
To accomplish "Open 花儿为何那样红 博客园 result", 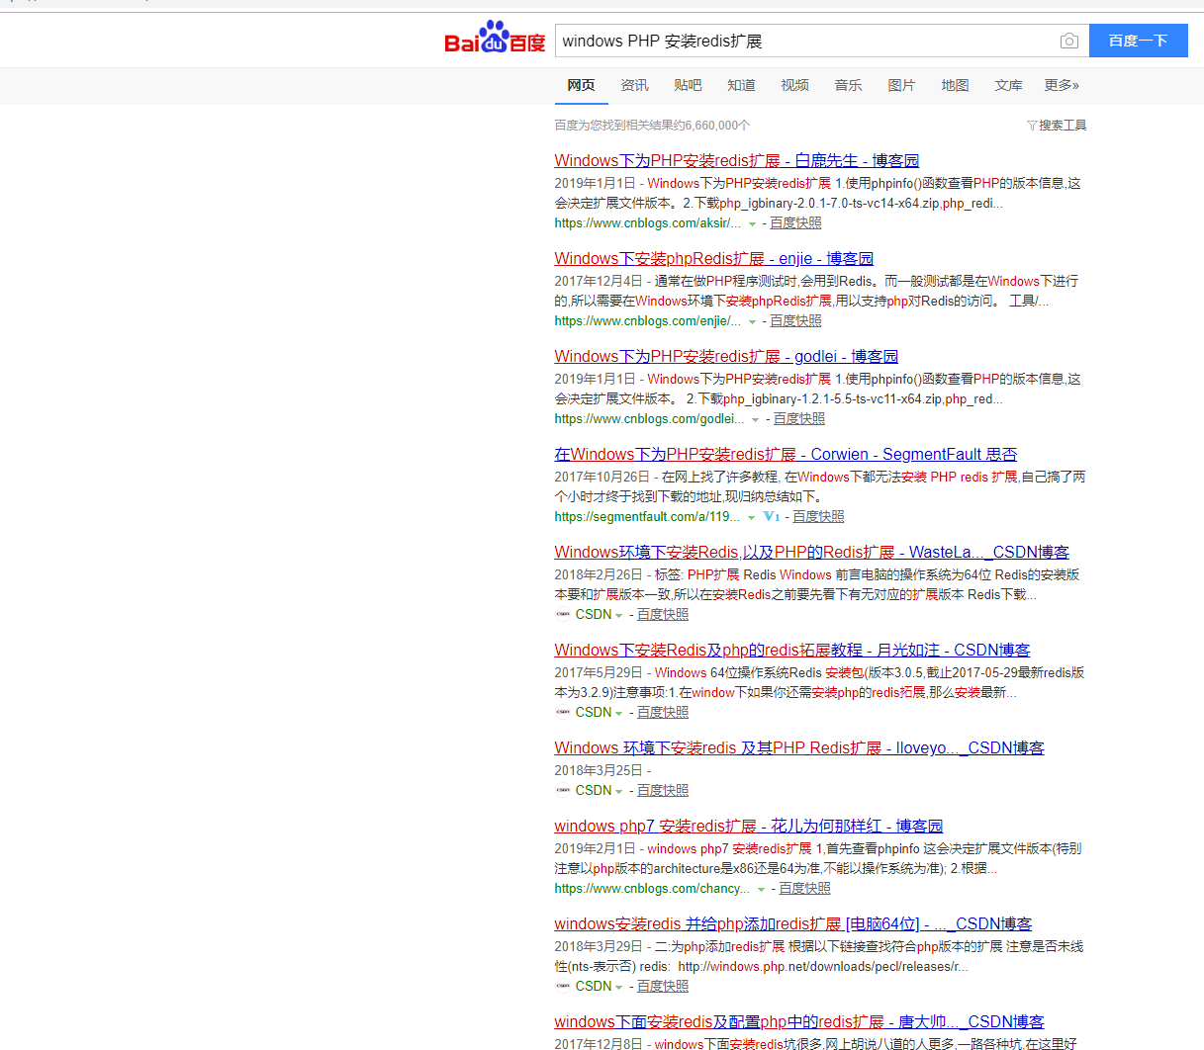I will 749,826.
